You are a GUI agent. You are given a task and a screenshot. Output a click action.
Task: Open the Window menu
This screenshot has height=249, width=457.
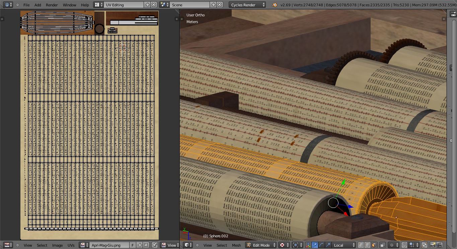point(70,5)
